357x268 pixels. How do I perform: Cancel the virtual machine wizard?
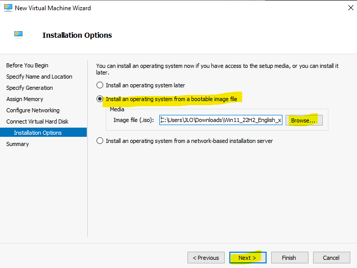pyautogui.click(x=331, y=257)
